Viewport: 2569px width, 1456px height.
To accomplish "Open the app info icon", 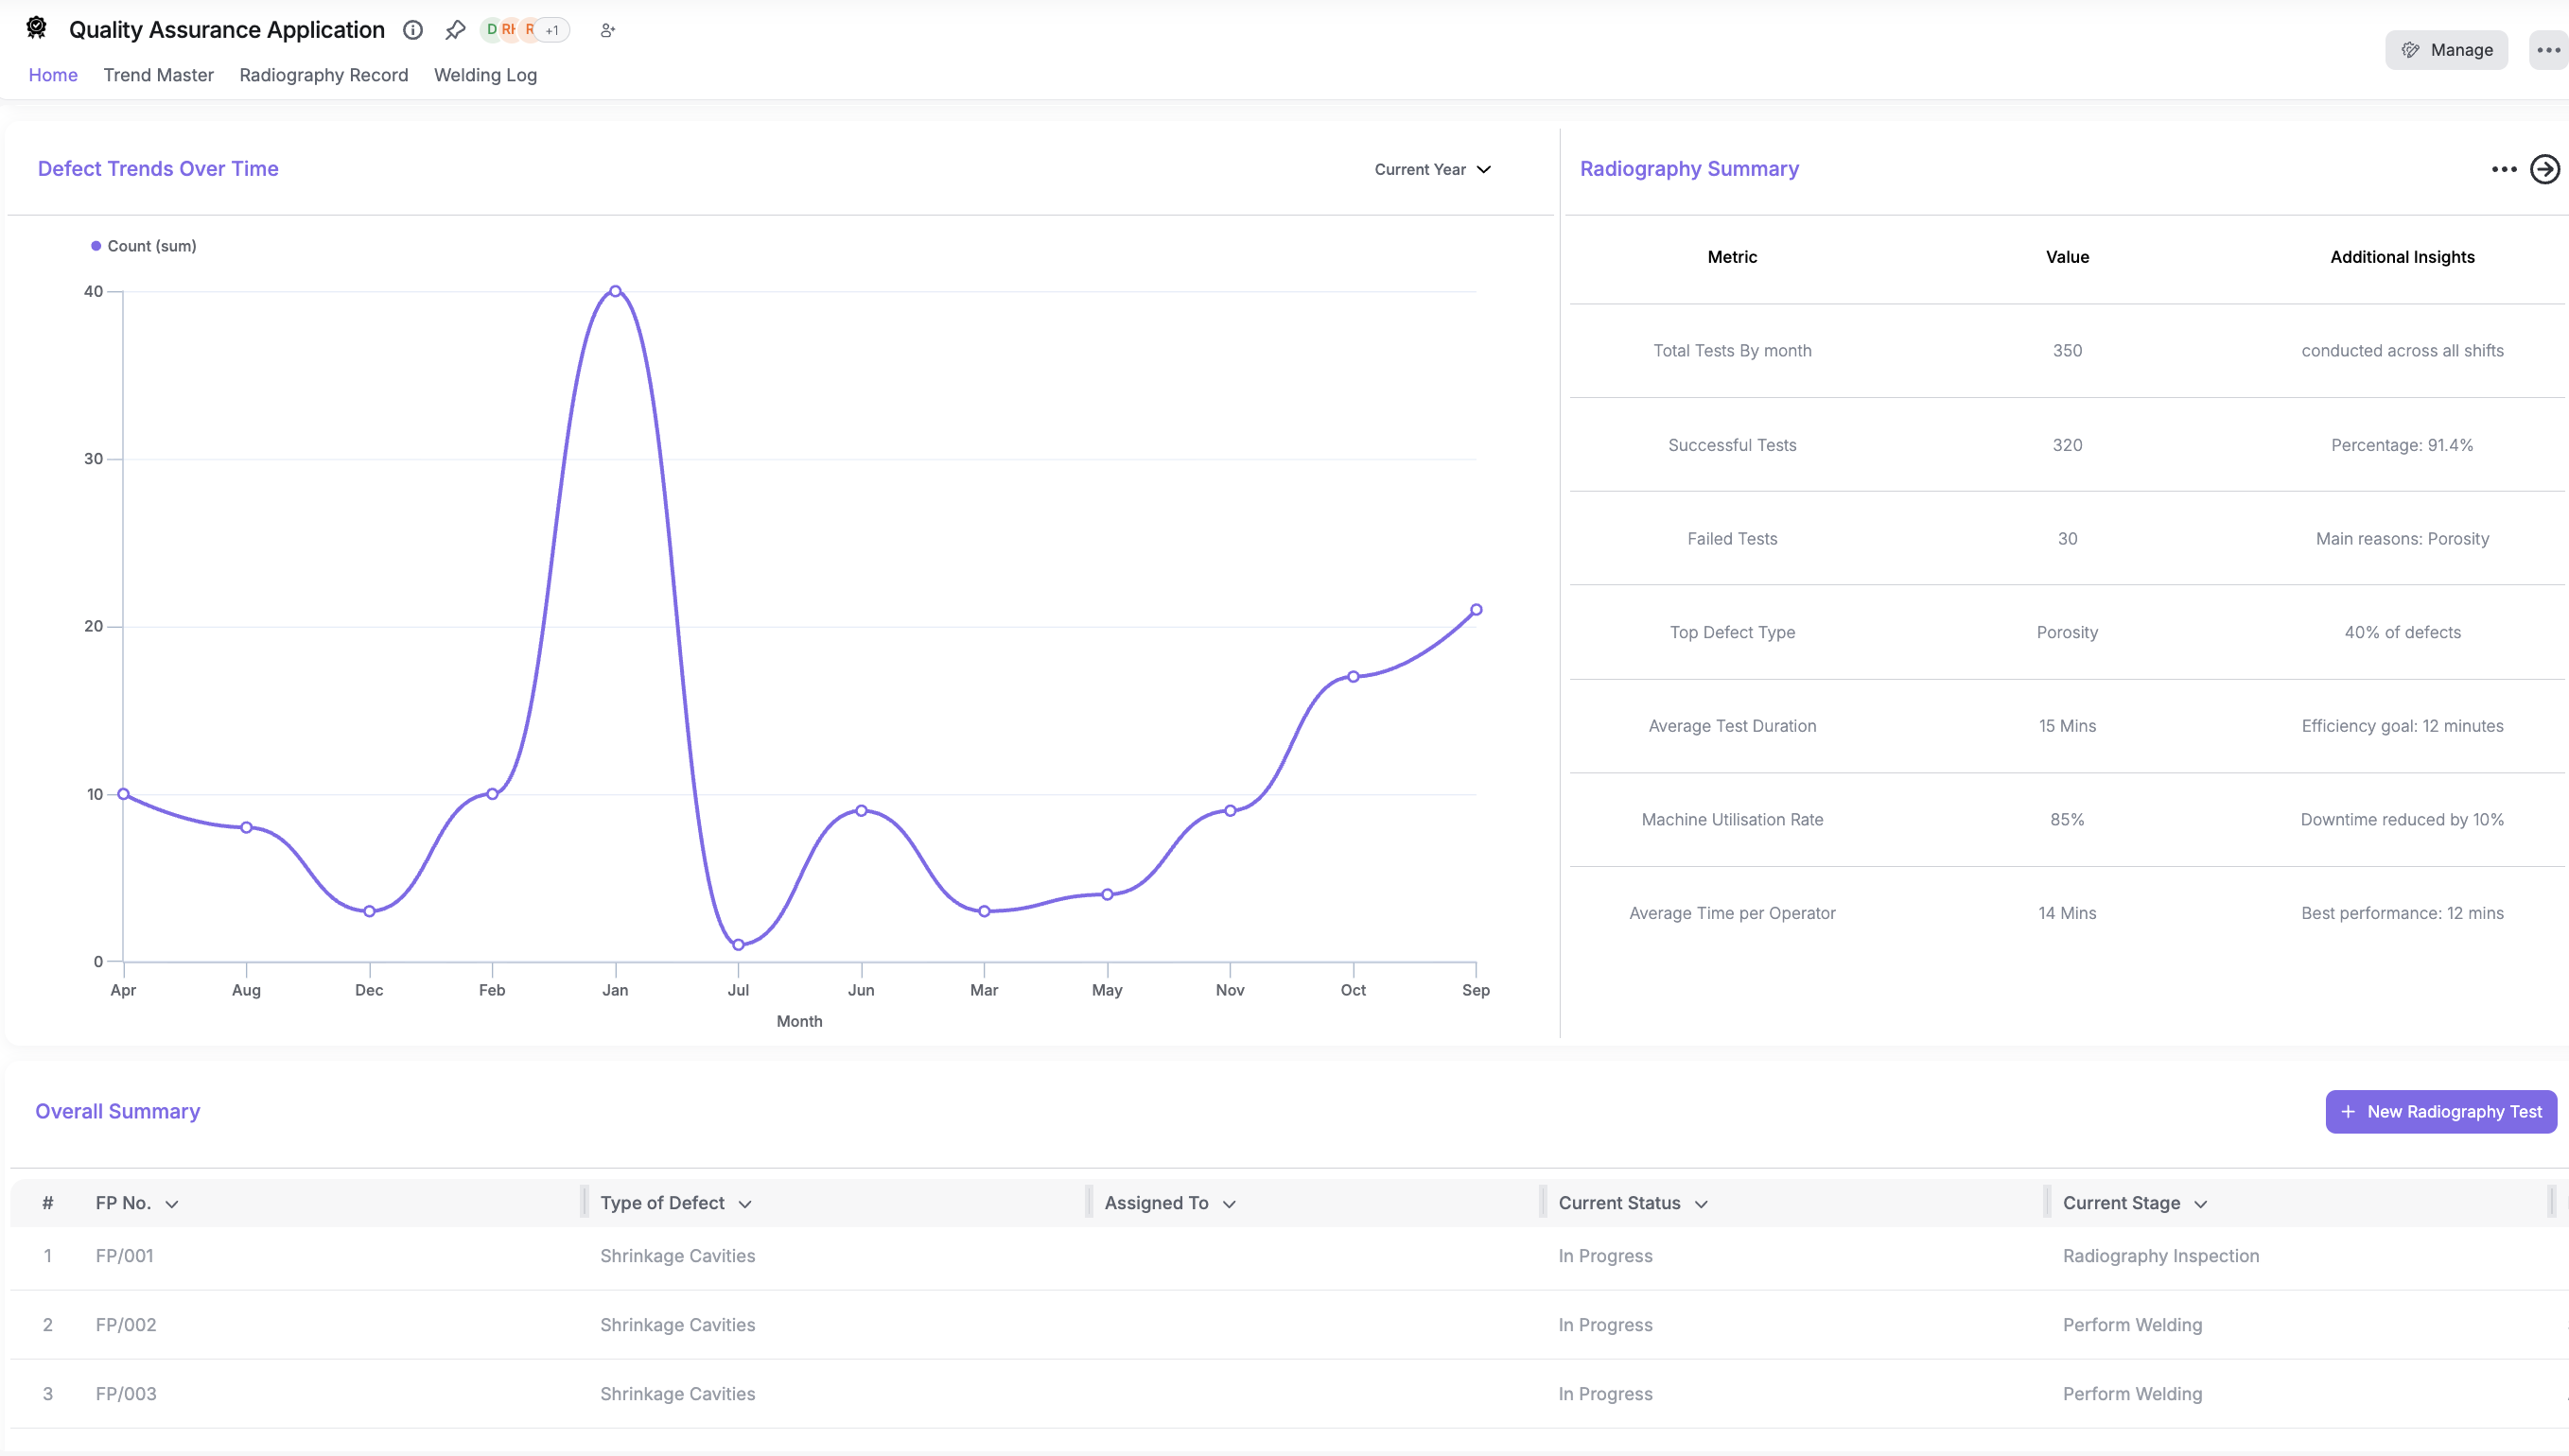I will pyautogui.click(x=412, y=30).
